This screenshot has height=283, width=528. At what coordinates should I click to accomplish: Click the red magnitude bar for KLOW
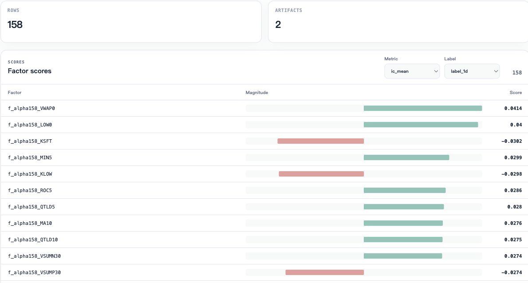click(x=321, y=174)
